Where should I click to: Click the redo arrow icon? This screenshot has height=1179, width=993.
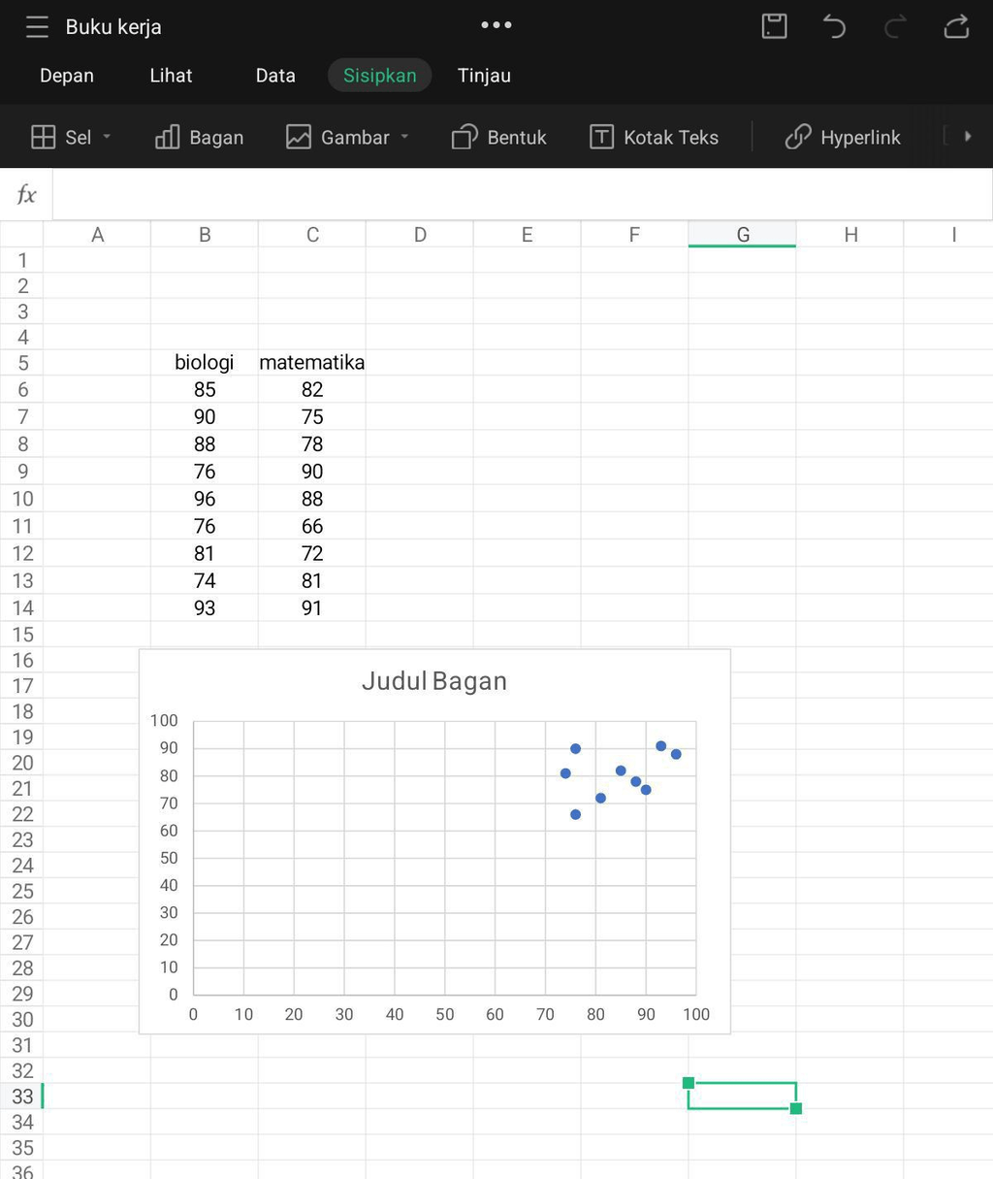[x=894, y=26]
